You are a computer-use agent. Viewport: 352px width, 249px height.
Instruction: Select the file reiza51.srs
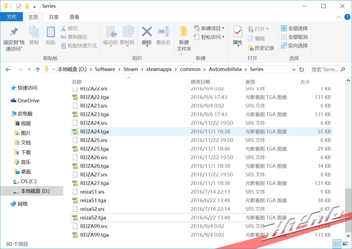(201, 192)
